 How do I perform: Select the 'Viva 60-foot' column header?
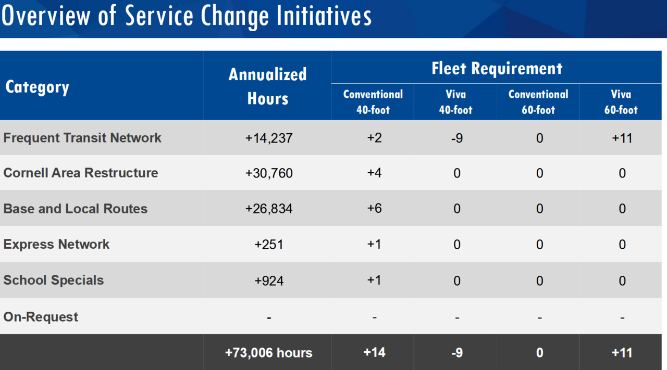(x=621, y=102)
